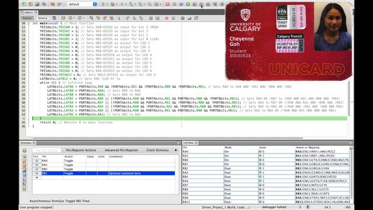This screenshot has height=210, width=373.
Task: Open the 'default' configuration dropdown
Action: tap(82, 4)
